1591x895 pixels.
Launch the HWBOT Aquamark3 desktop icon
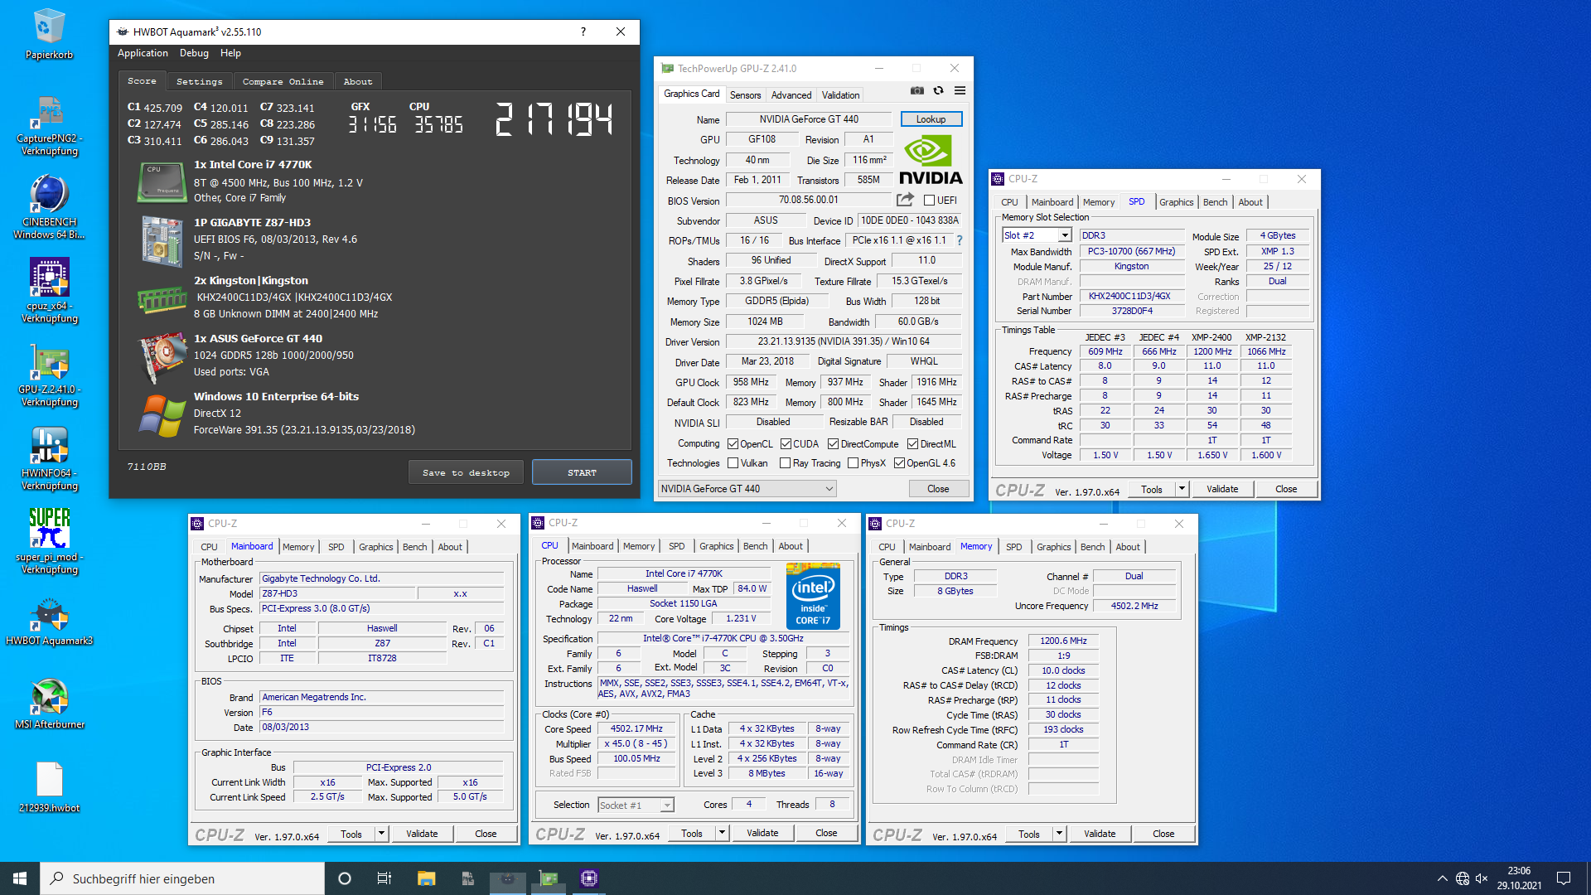49,622
